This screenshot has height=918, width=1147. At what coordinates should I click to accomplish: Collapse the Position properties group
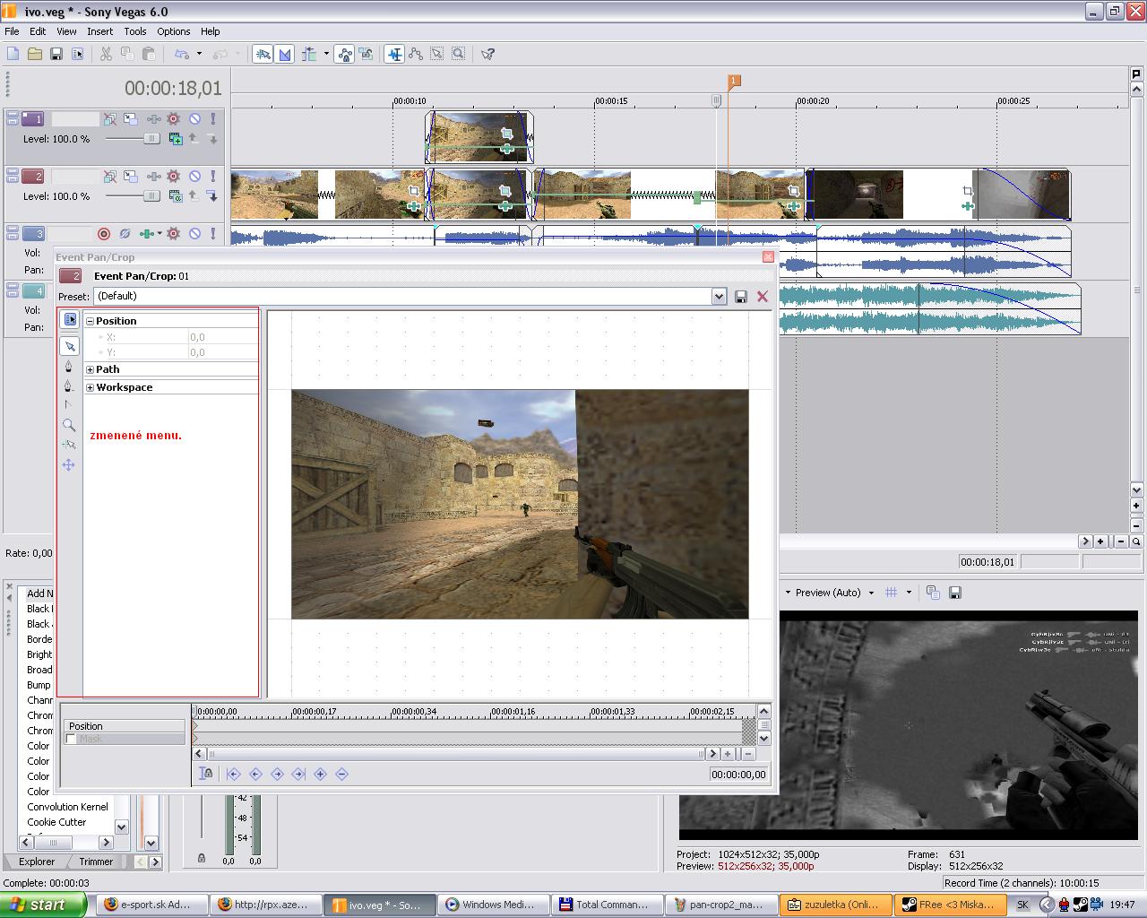(x=90, y=321)
